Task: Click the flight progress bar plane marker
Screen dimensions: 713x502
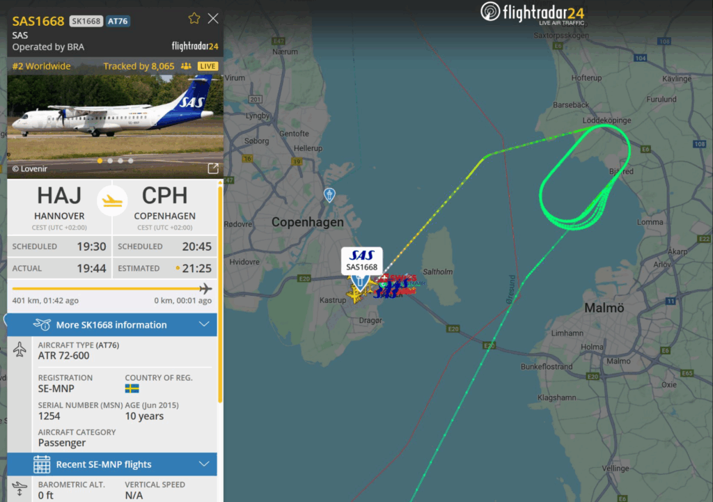Action: [x=205, y=288]
